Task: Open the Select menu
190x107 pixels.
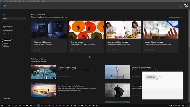Action: click(x=23, y=1)
